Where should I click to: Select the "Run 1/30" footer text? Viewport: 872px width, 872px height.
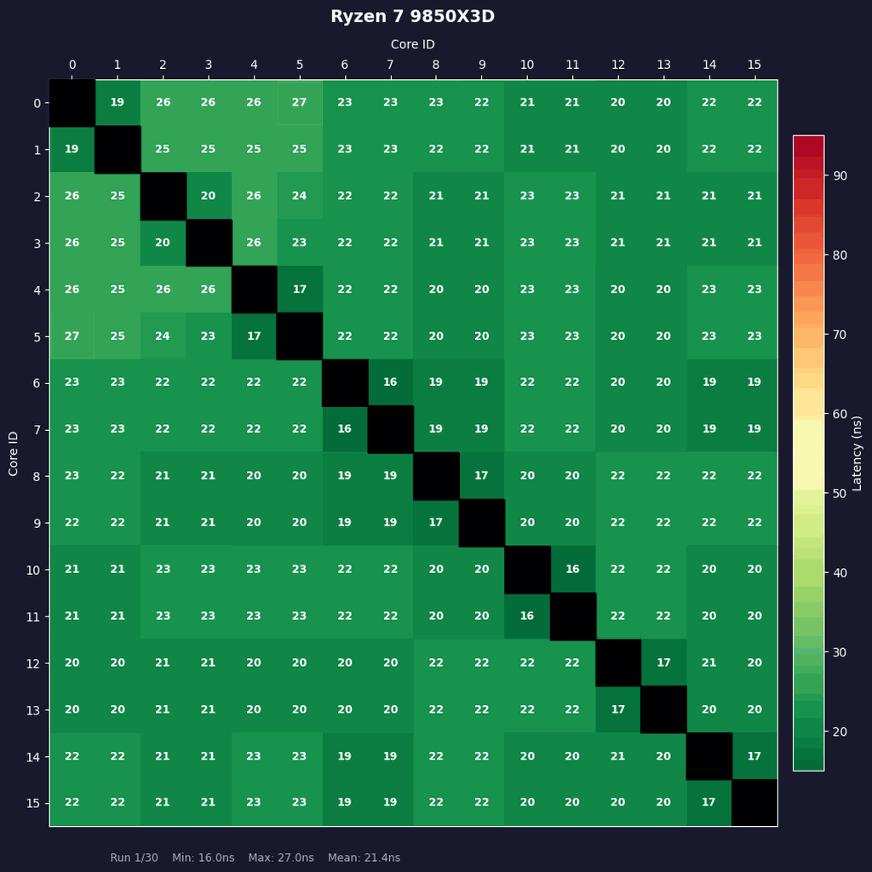[134, 858]
